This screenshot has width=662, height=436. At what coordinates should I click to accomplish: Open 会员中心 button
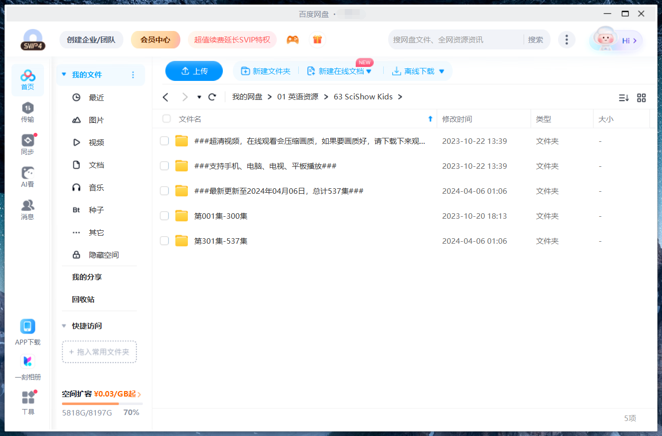(x=155, y=39)
